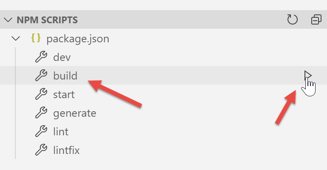Click the curly braces package.json icon
Viewport: 327px width, 170px height.
tap(36, 38)
